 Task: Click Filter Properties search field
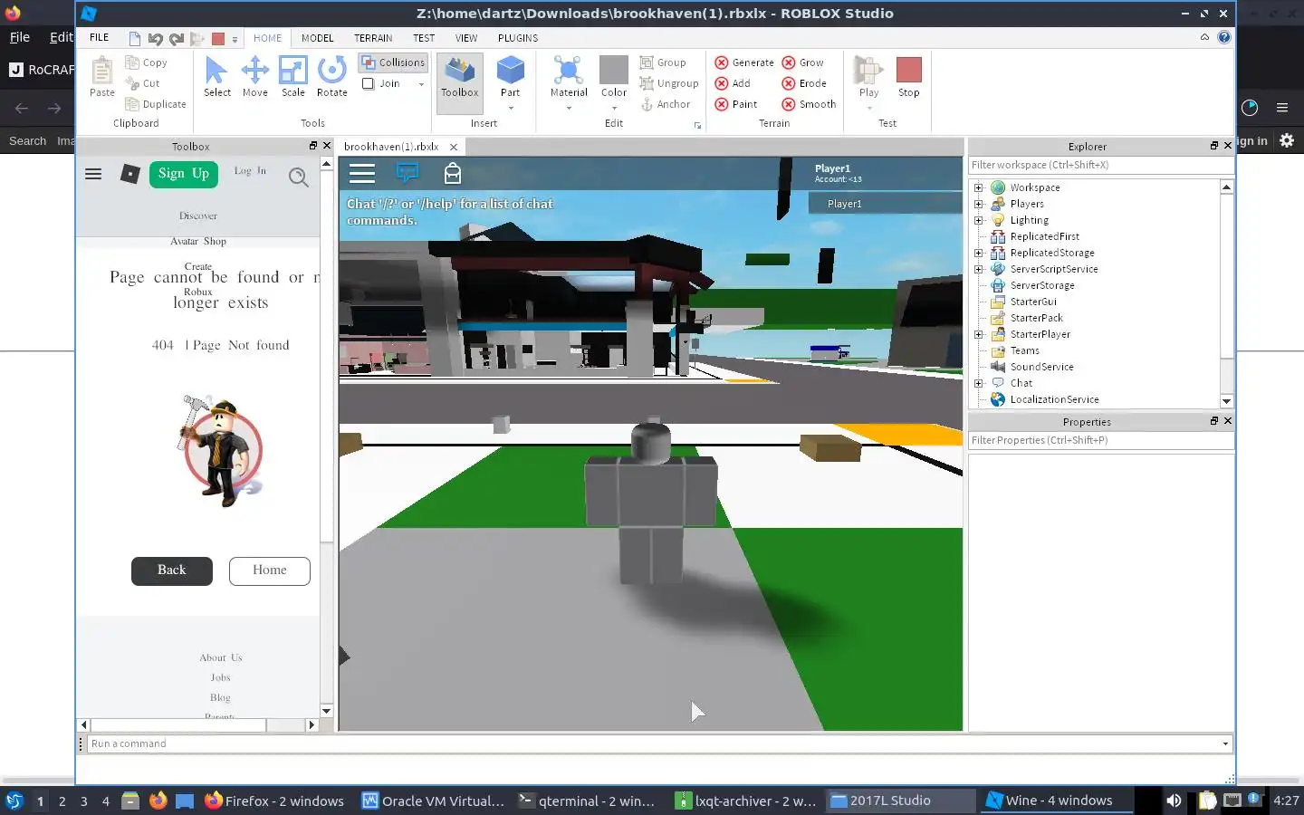[1100, 440]
